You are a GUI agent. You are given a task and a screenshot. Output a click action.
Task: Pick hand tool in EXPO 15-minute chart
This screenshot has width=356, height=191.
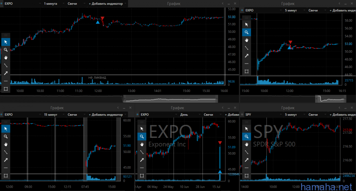coord(6,144)
